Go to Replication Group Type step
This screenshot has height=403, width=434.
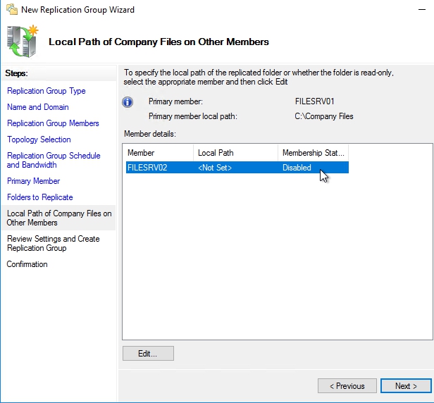coord(46,91)
